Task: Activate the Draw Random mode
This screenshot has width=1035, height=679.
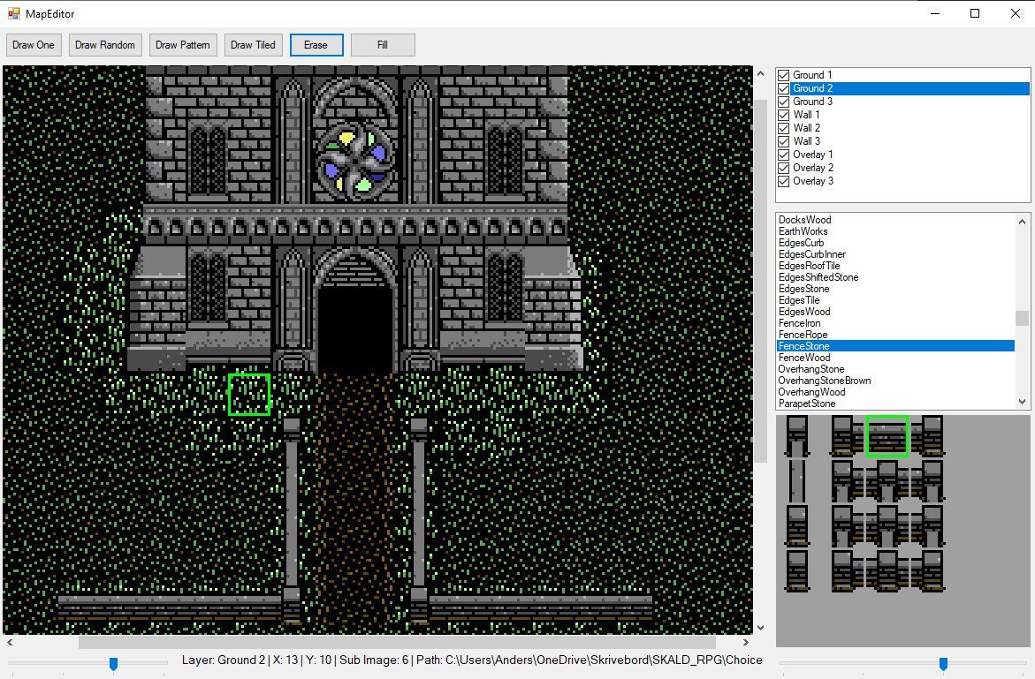Action: 105,45
